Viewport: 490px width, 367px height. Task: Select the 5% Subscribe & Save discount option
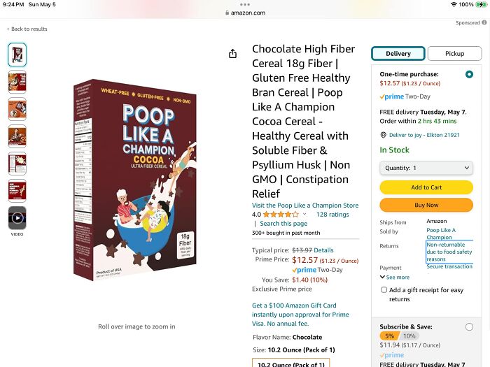click(x=389, y=336)
